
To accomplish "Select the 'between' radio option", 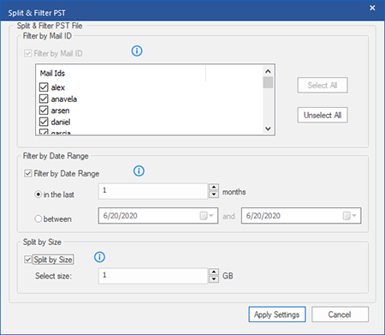I will tap(38, 219).
